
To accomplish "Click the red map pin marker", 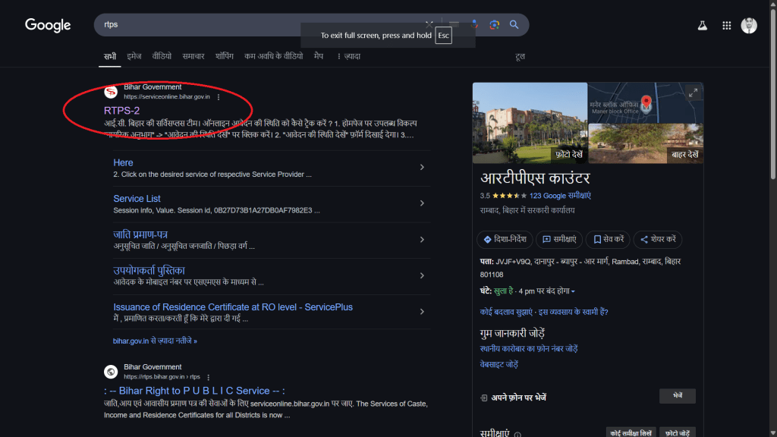I will point(646,102).
